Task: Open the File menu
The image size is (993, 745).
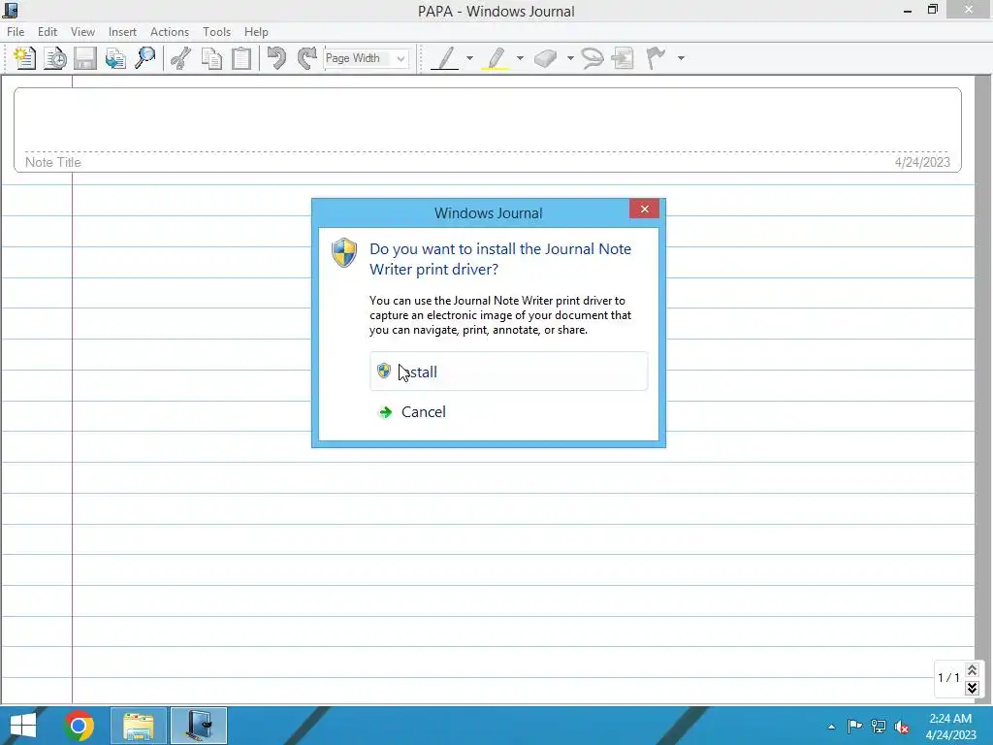Action: pos(16,32)
